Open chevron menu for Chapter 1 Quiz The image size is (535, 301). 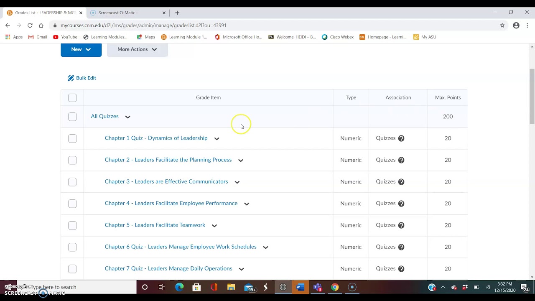click(x=217, y=138)
